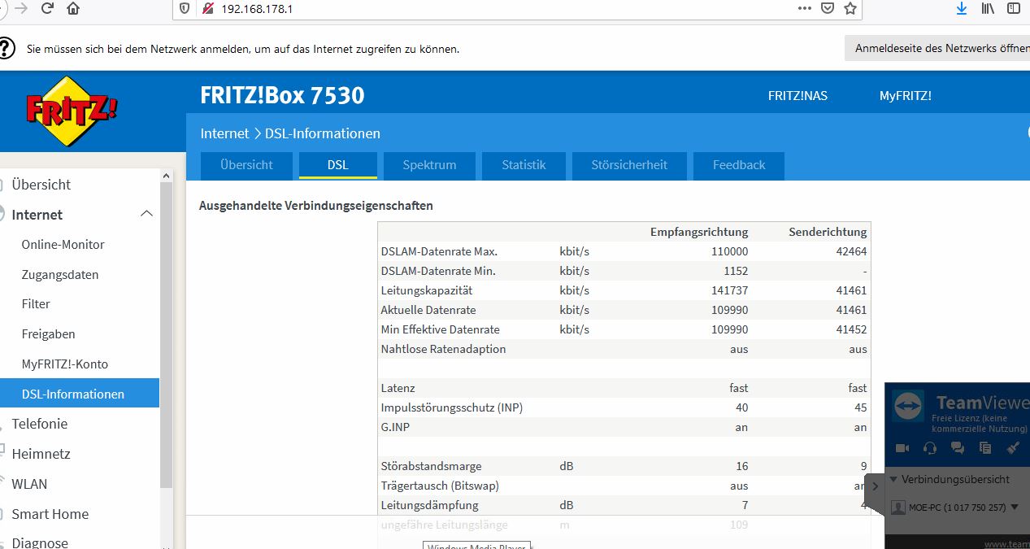Click the sidebar scrollbar up arrow
Screen dimensions: 1030x549
pos(166,176)
